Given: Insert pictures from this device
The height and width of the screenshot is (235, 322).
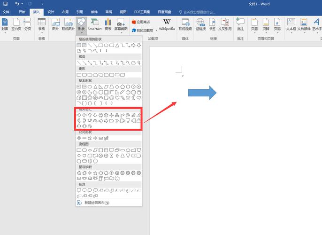Looking at the screenshot, I should click(55, 24).
